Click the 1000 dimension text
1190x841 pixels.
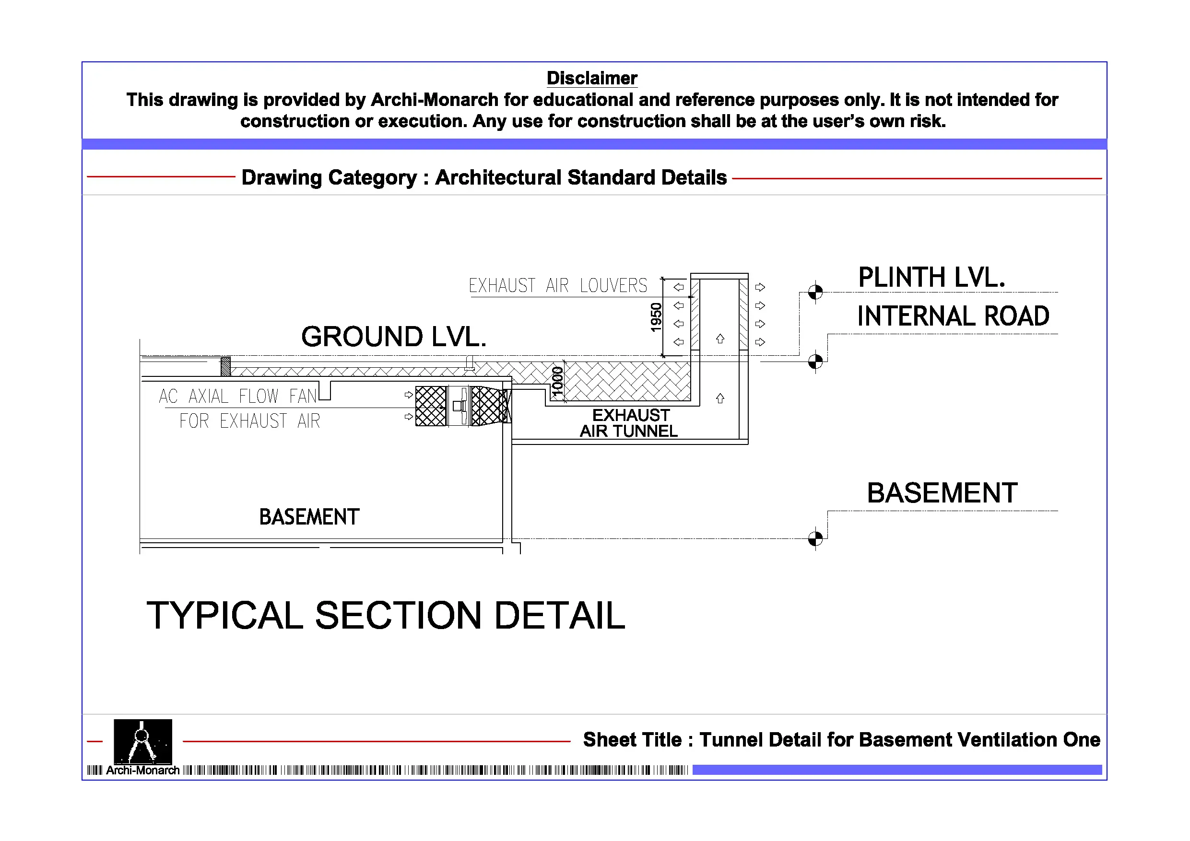click(x=557, y=382)
